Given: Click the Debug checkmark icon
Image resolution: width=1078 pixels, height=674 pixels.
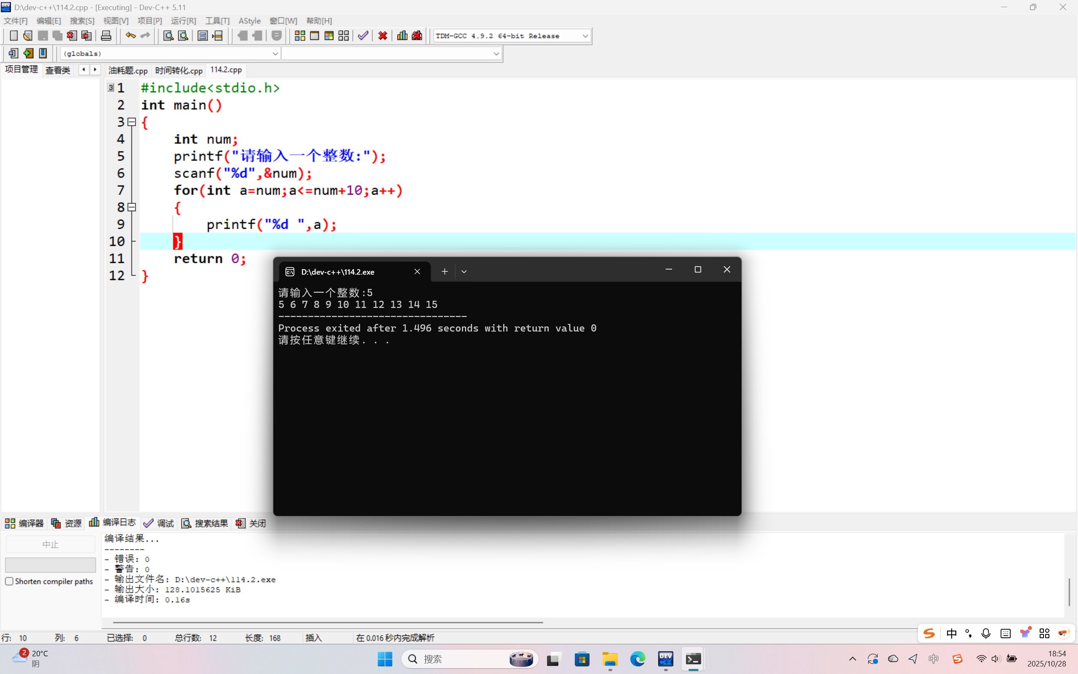Looking at the screenshot, I should (x=363, y=36).
